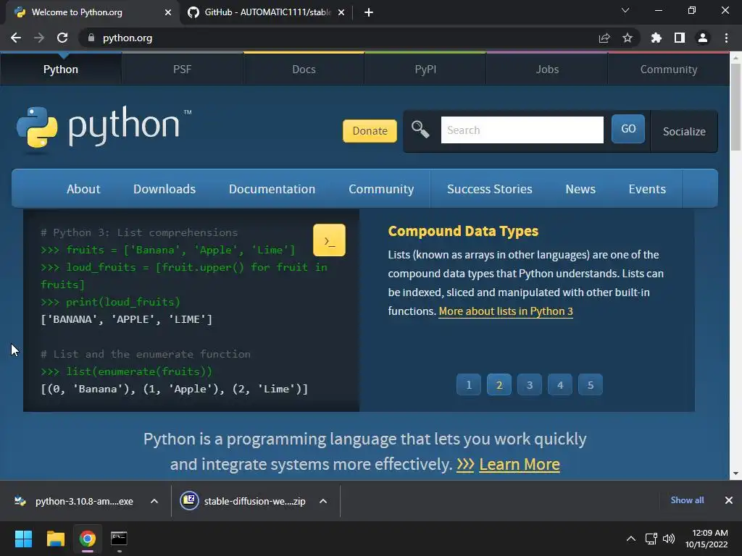Screen dimensions: 742x556
Task: Select the Python top site tab
Action: click(x=61, y=69)
